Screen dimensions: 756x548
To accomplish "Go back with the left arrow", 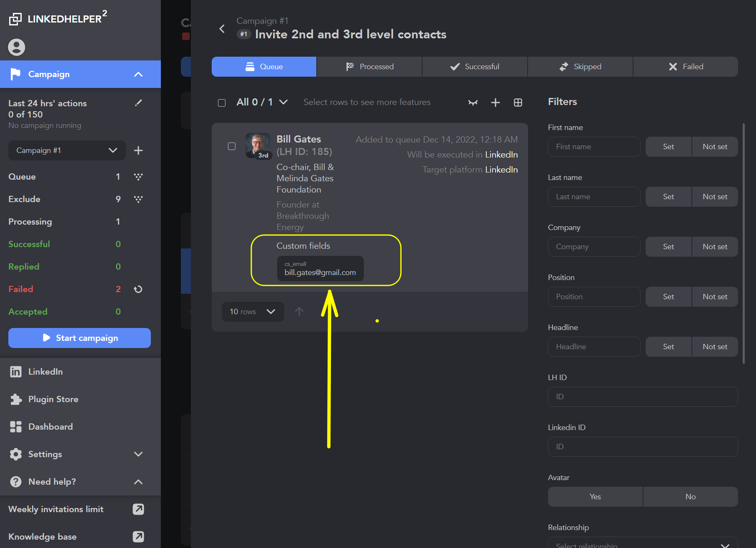I will coord(222,29).
